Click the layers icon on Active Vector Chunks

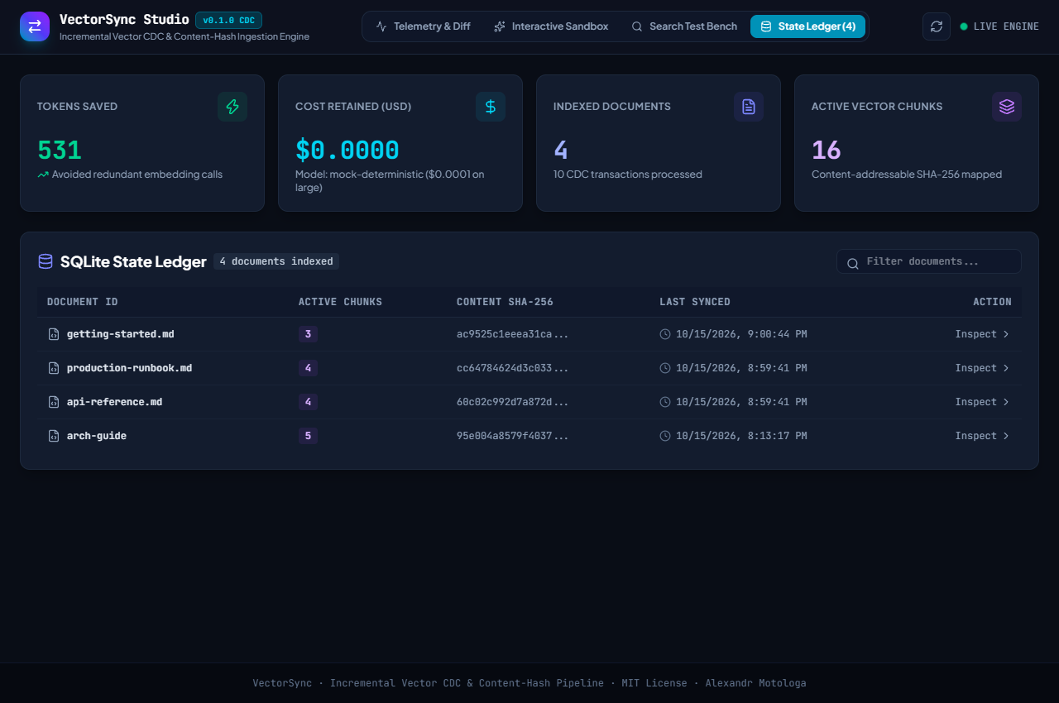pos(1007,107)
